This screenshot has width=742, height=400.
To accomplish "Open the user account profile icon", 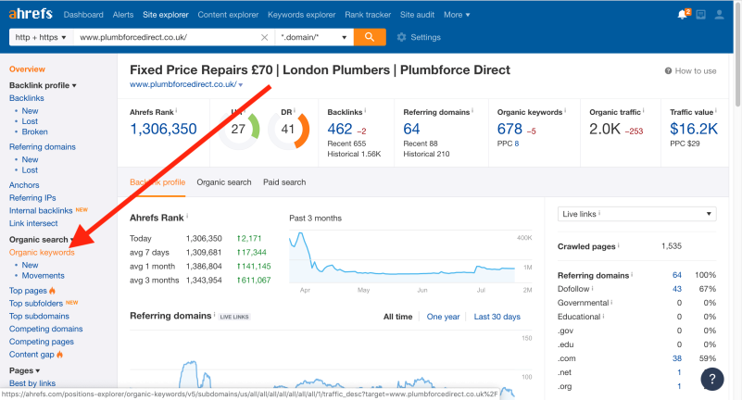I will click(719, 15).
